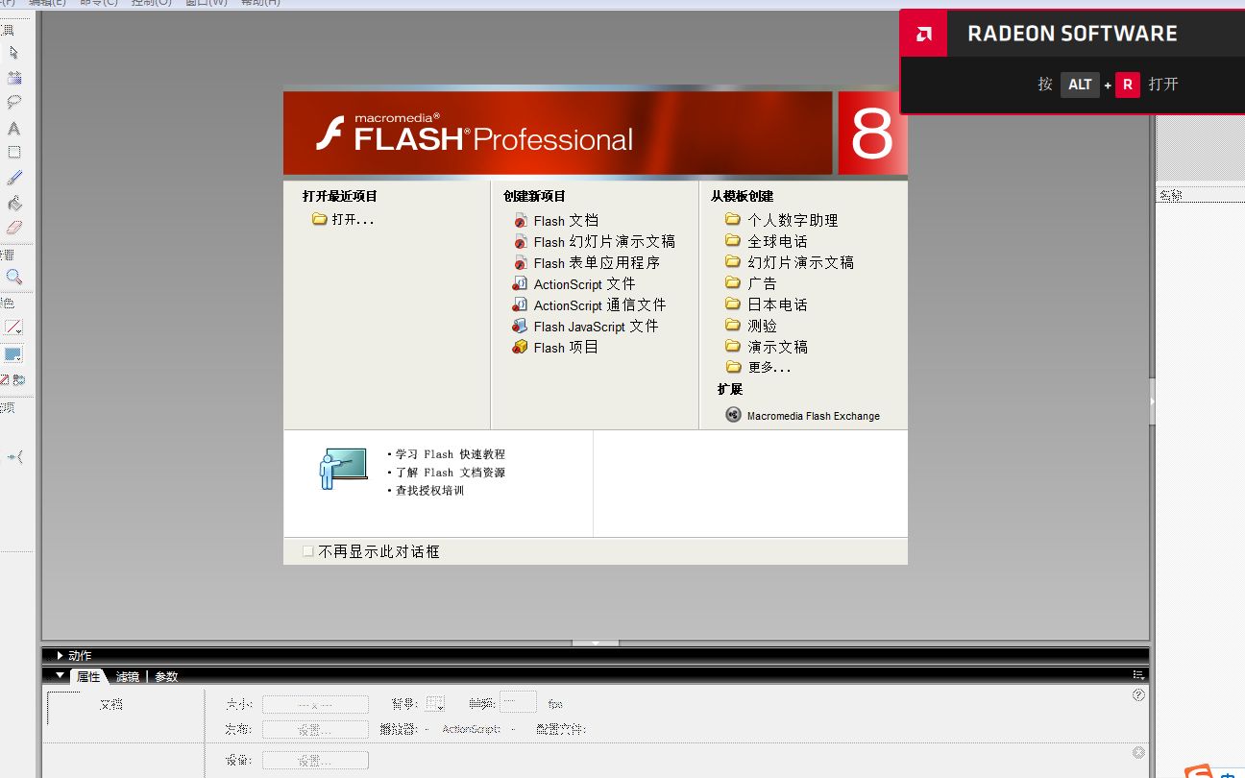Viewport: 1245px width, 778px height.
Task: Click the Macromedia Flash Exchange icon
Action: 733,415
